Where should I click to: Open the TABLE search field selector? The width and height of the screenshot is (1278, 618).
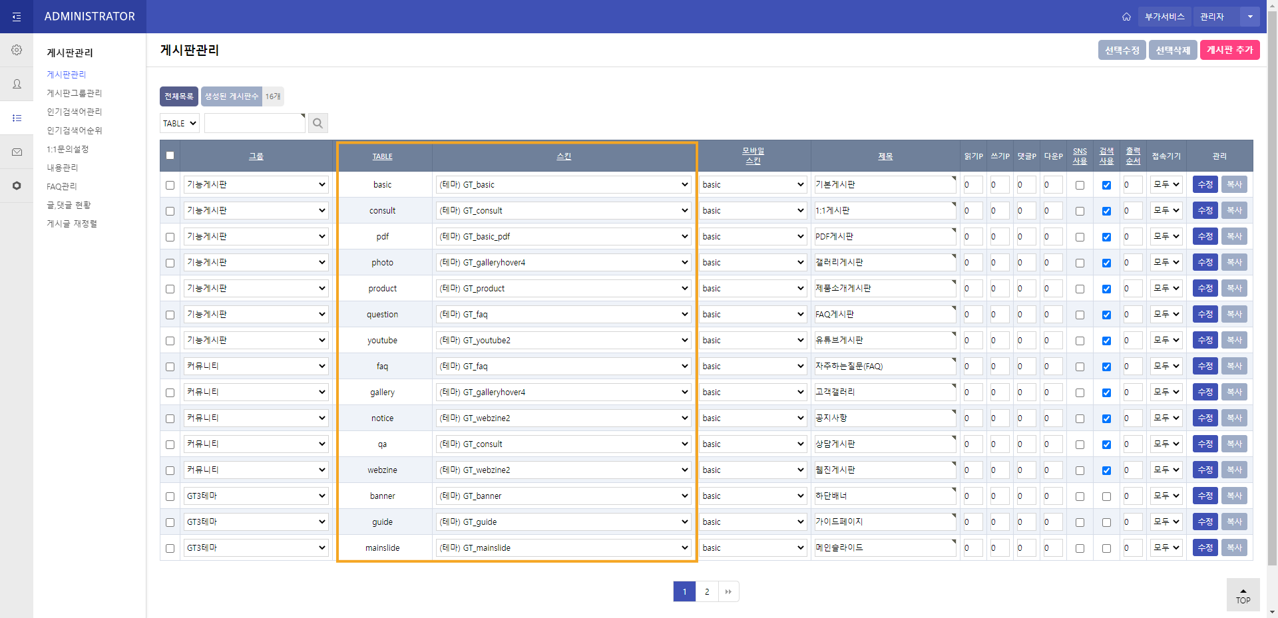pyautogui.click(x=180, y=123)
